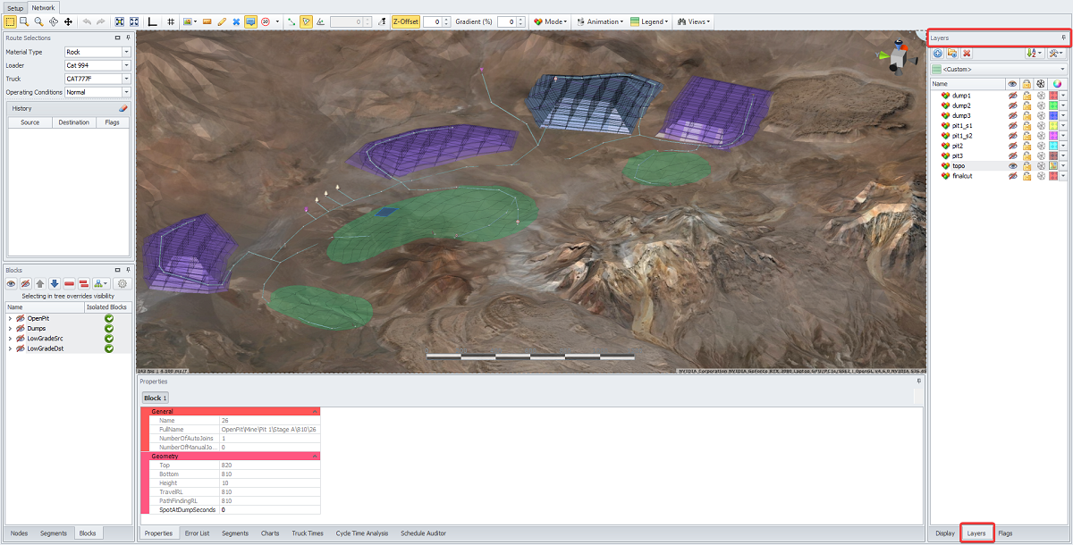Open the Blocks panel gear settings

click(x=123, y=284)
